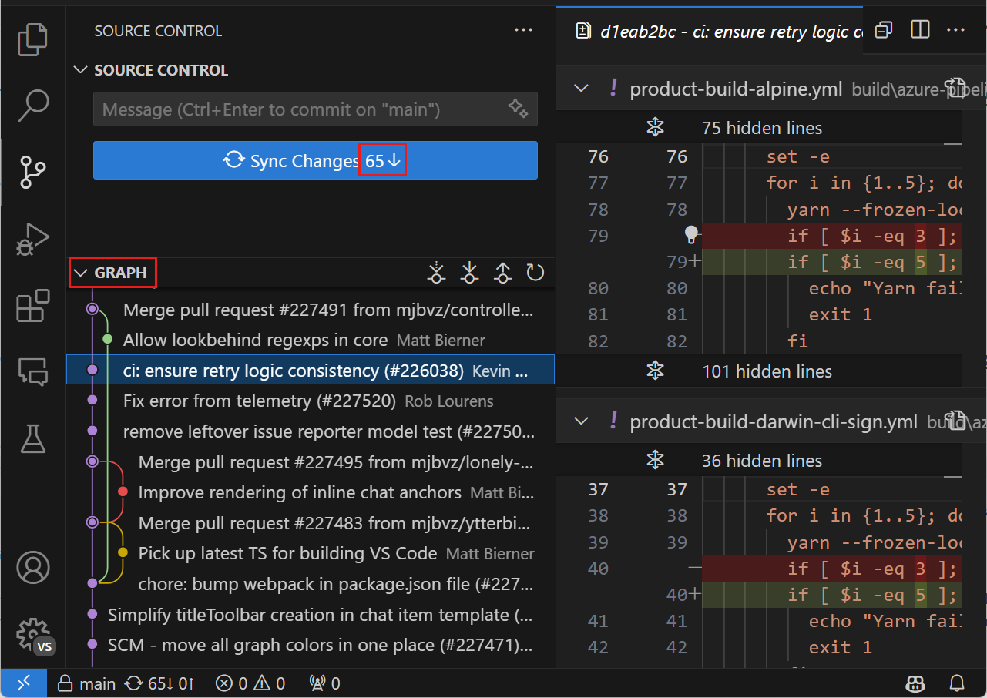
Task: Collapse the SOURCE CONTROL section
Action: [x=81, y=70]
